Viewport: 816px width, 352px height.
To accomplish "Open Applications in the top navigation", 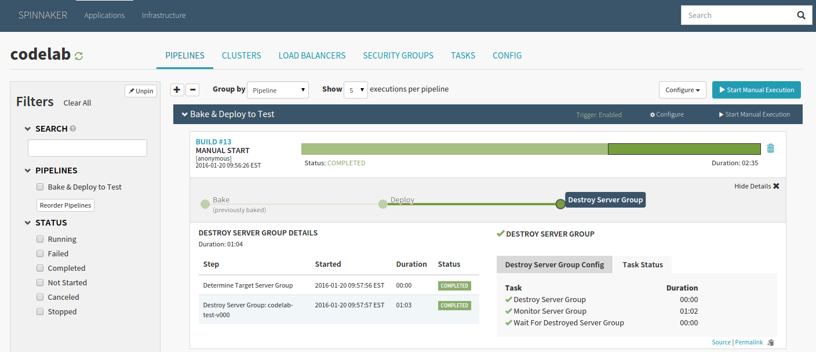I will 104,16.
